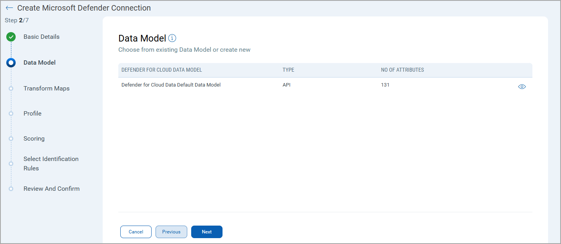Open the Transform Maps step
The image size is (561, 244).
[x=46, y=89]
